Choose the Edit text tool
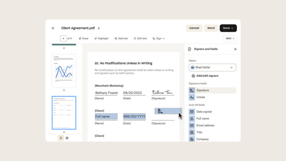286x161 pixels. pos(140,38)
